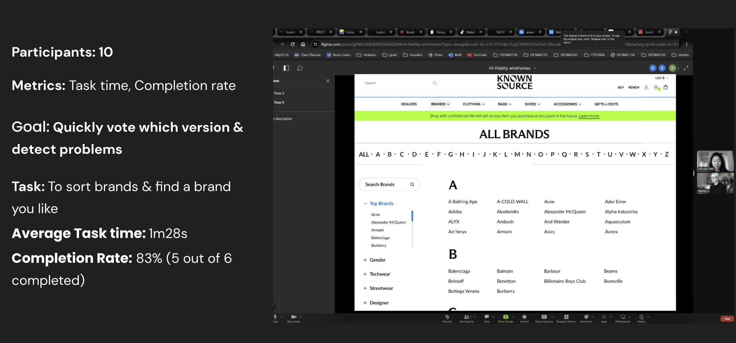Close the Figma flows side panel
Image resolution: width=736 pixels, height=343 pixels.
(x=328, y=81)
